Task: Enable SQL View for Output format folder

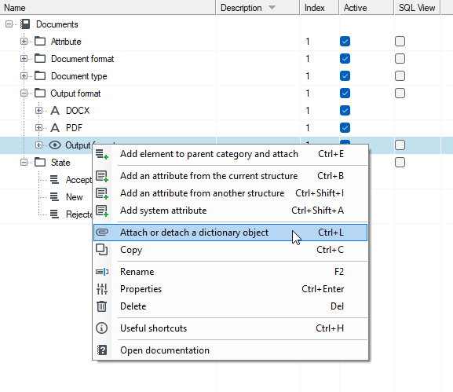Action: coord(400,93)
